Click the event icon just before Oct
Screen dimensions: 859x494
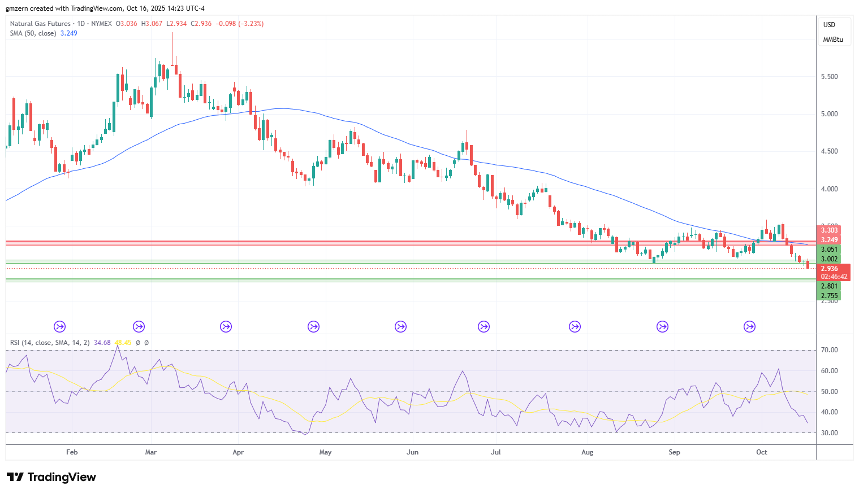pyautogui.click(x=749, y=326)
